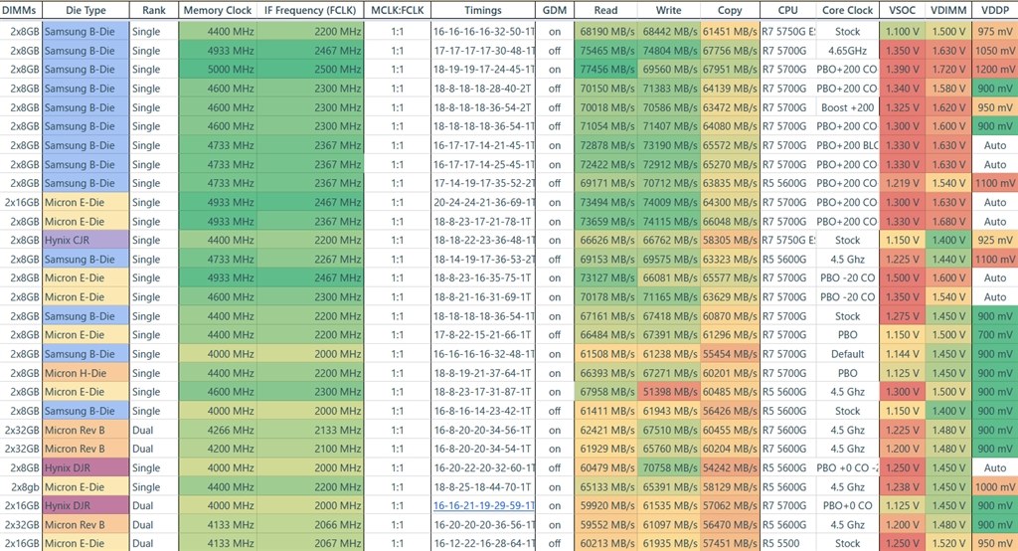The height and width of the screenshot is (551, 1018).
Task: Select the Write column header
Action: pos(669,10)
